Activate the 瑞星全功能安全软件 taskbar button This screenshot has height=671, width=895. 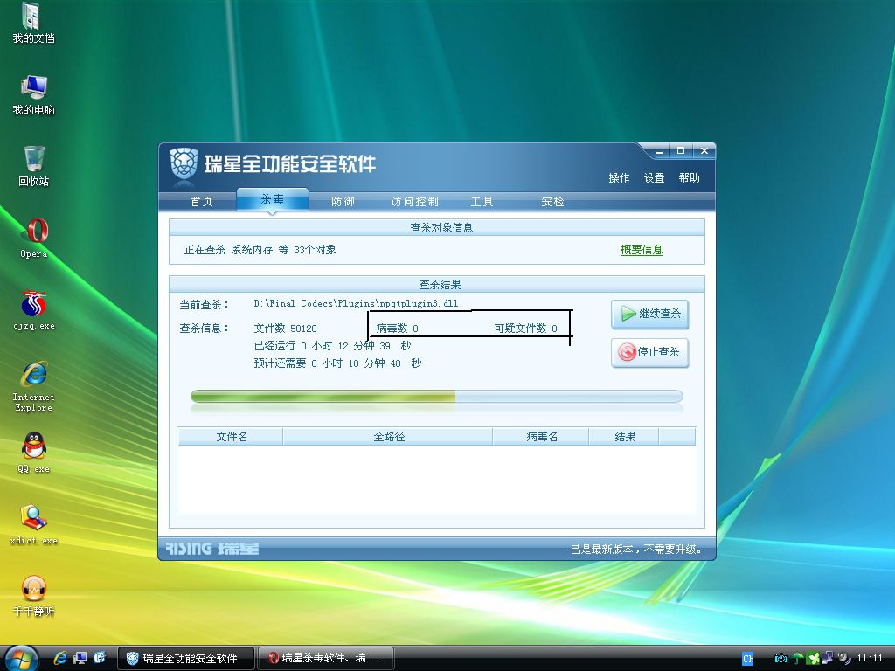click(185, 659)
